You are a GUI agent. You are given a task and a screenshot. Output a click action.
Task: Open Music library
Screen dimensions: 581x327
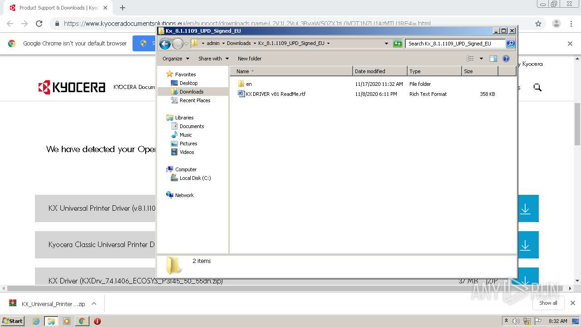(x=186, y=135)
